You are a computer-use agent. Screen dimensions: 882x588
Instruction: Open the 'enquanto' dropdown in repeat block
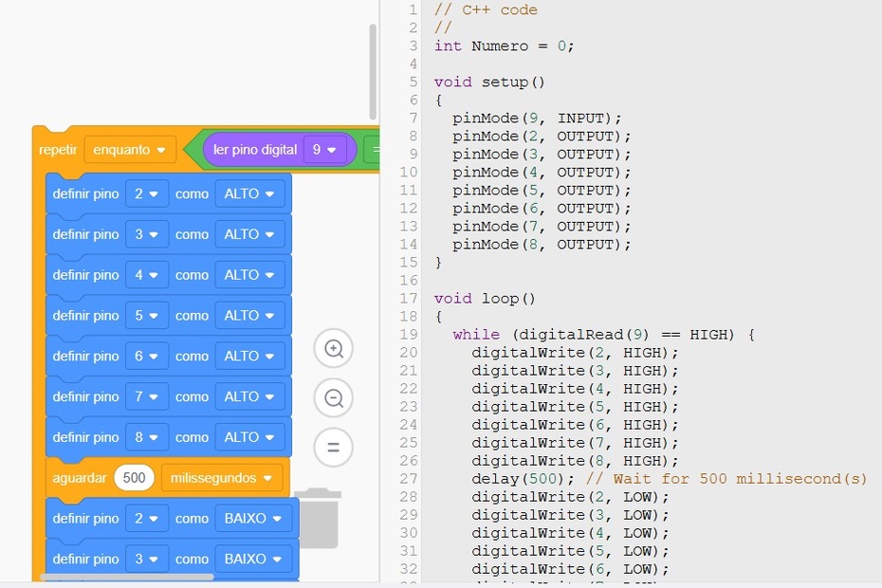click(130, 150)
